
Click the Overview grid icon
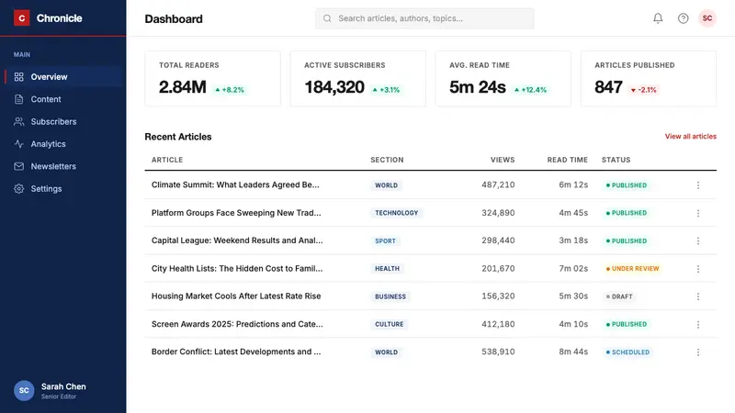click(18, 77)
